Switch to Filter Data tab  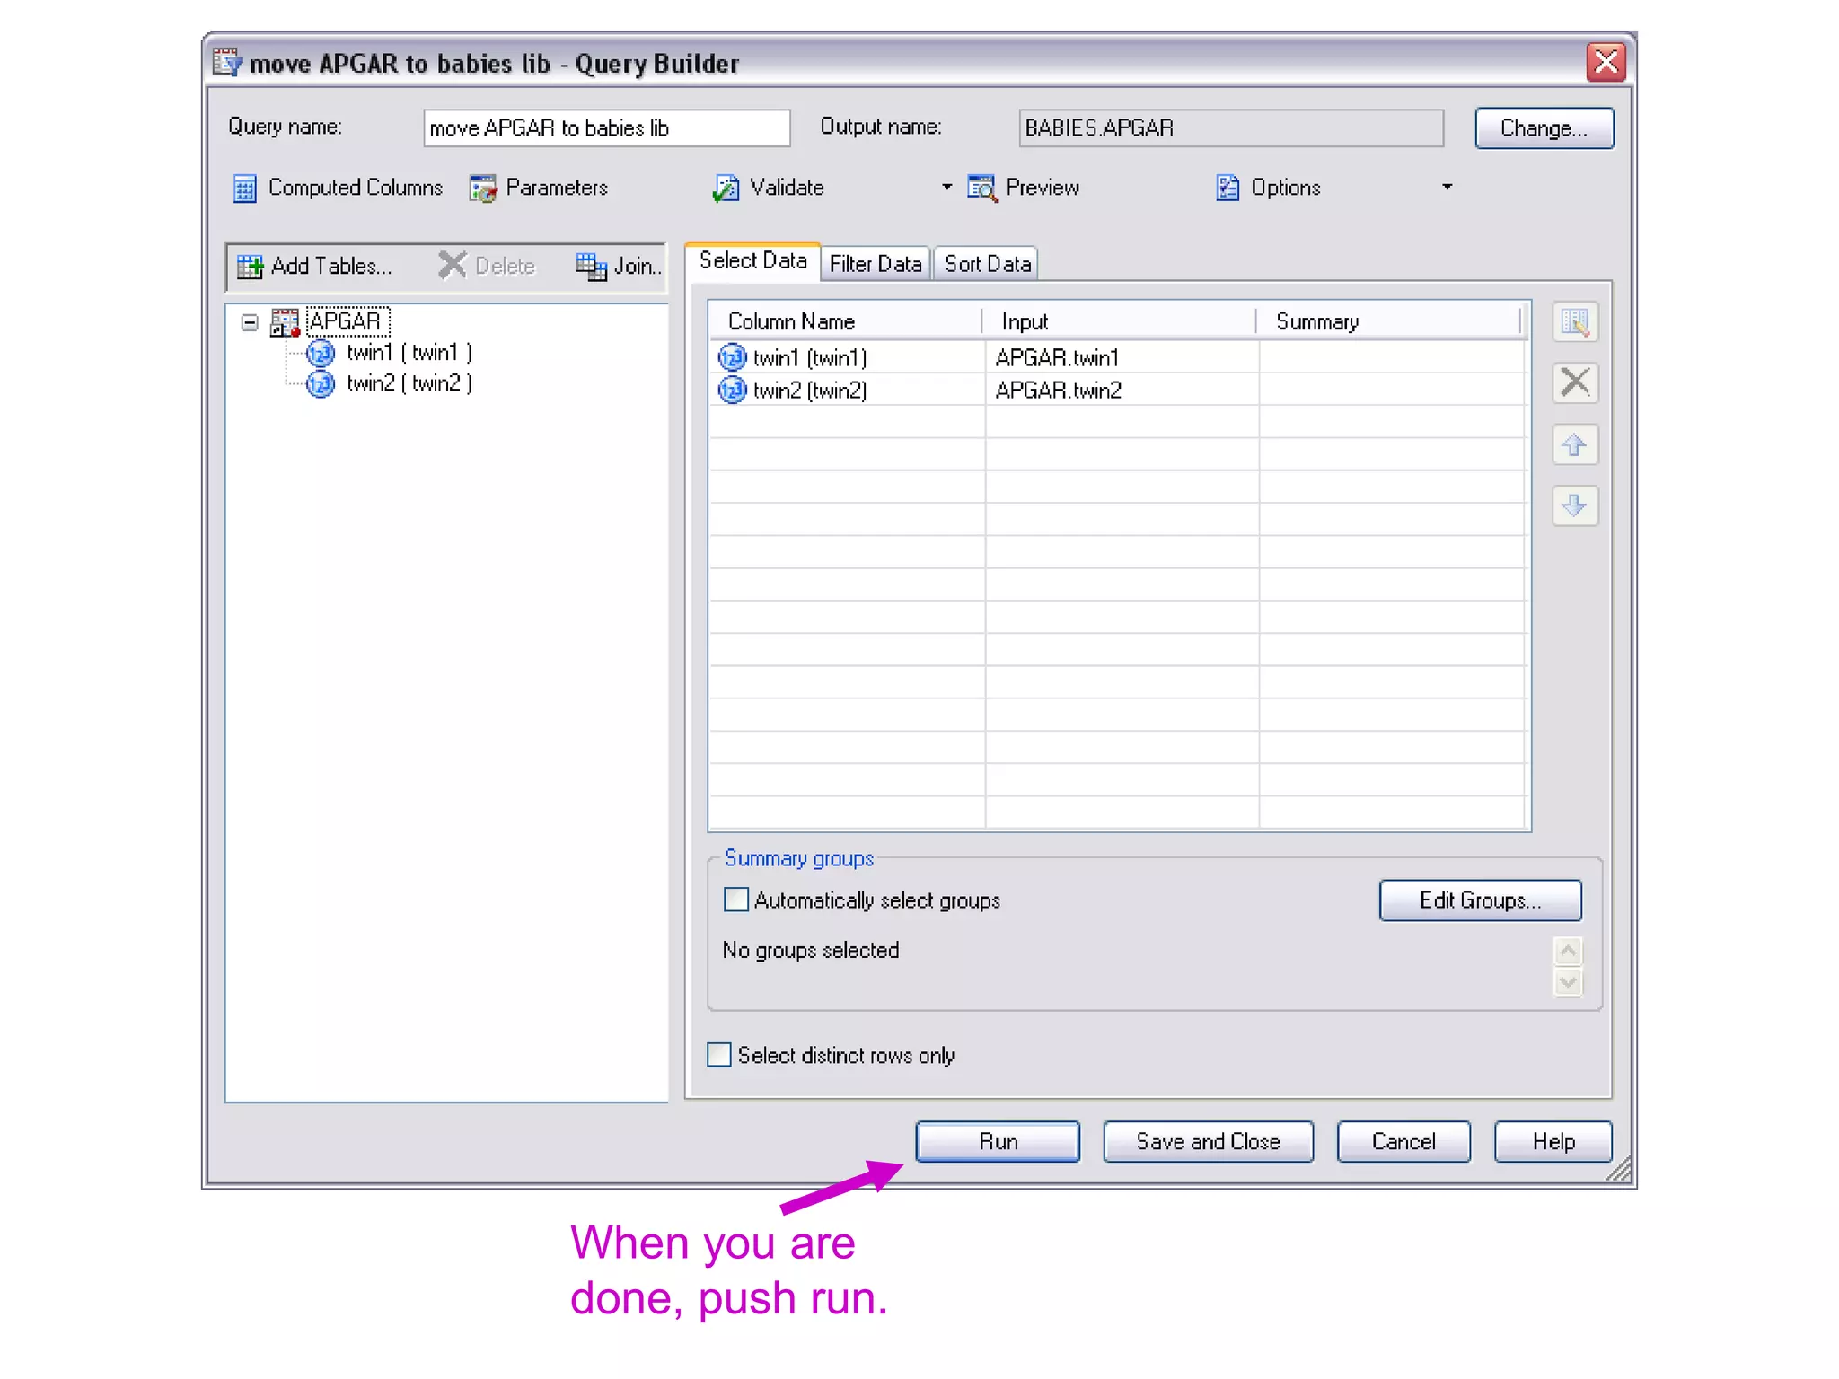point(875,264)
